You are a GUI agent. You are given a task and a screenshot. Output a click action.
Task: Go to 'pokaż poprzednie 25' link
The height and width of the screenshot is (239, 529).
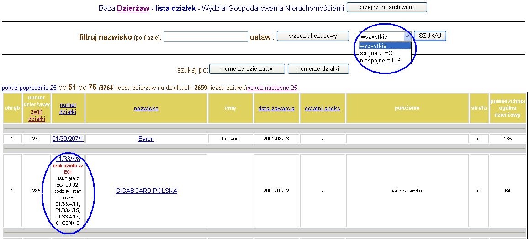(x=29, y=88)
